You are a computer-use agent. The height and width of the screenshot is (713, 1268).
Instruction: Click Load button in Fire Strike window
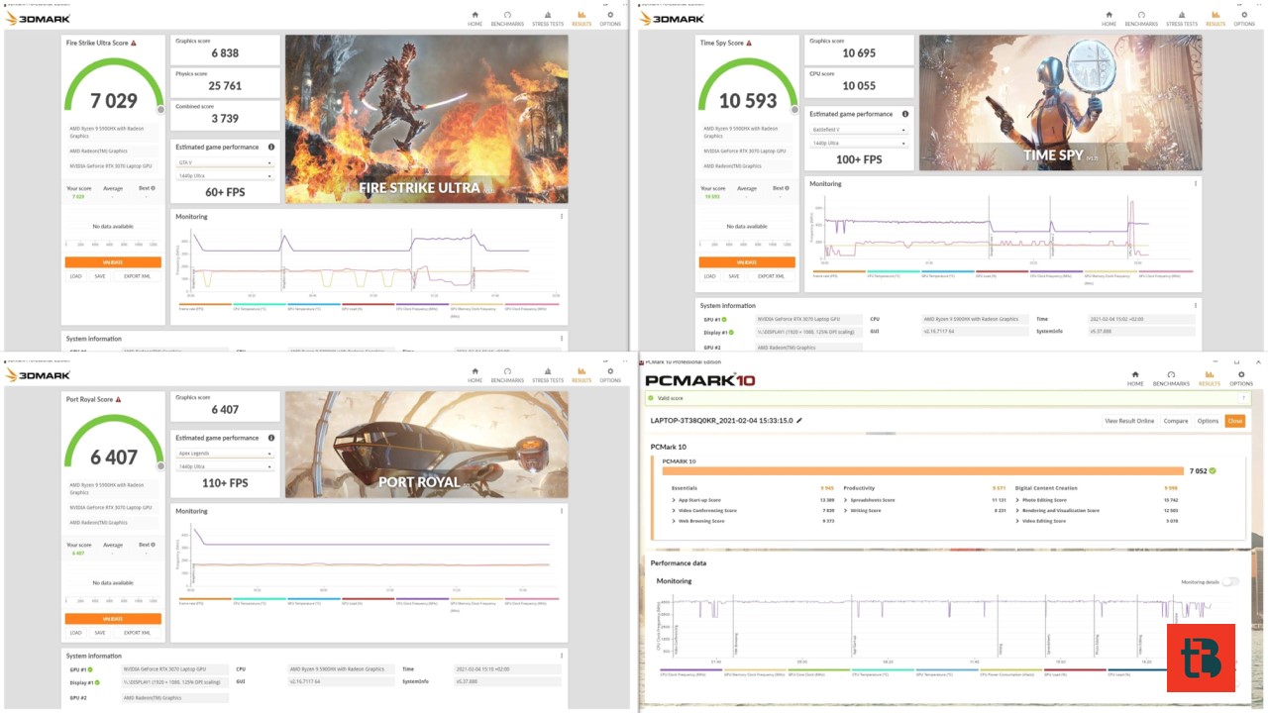75,276
